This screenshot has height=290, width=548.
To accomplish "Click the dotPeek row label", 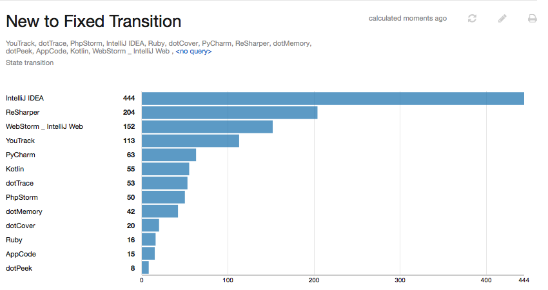I will point(19,268).
